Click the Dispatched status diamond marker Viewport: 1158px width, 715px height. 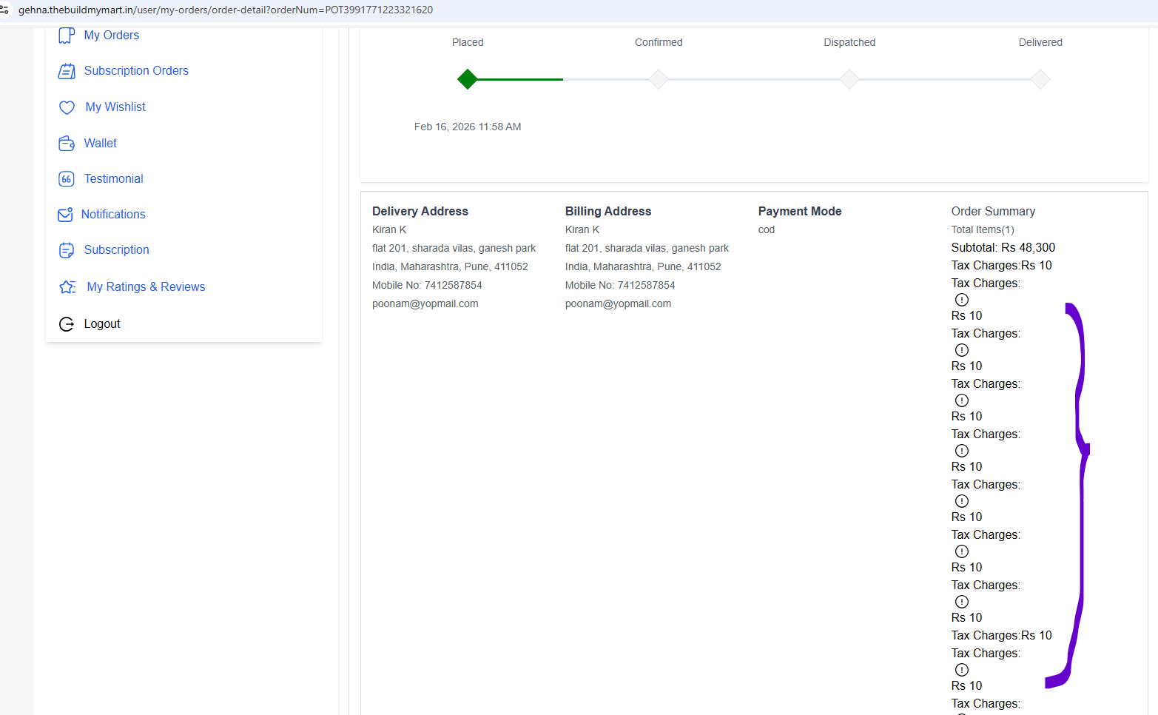[849, 79]
